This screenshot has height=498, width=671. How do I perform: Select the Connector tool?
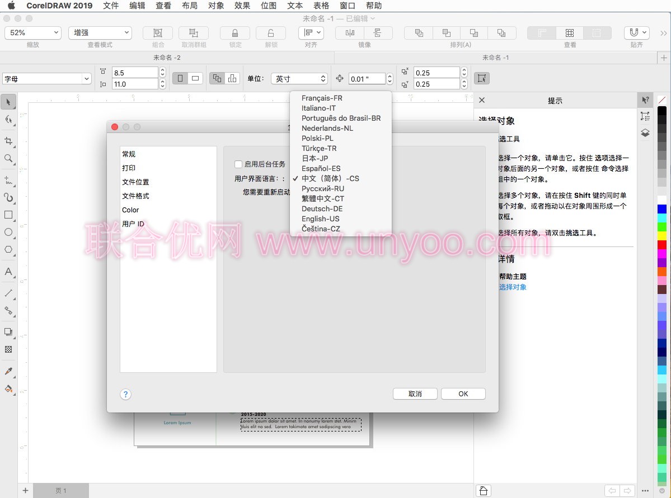coord(8,310)
